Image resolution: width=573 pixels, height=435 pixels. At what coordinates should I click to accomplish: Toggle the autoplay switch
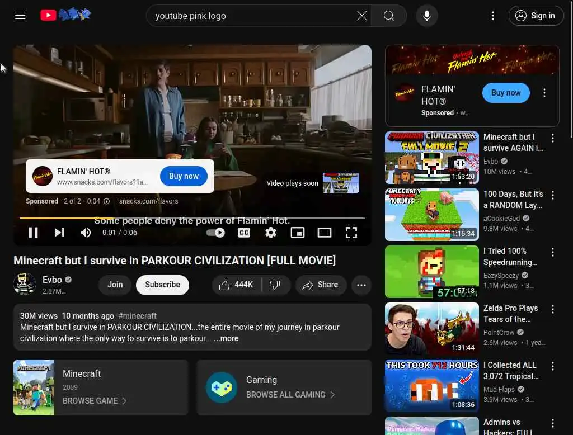coord(215,233)
